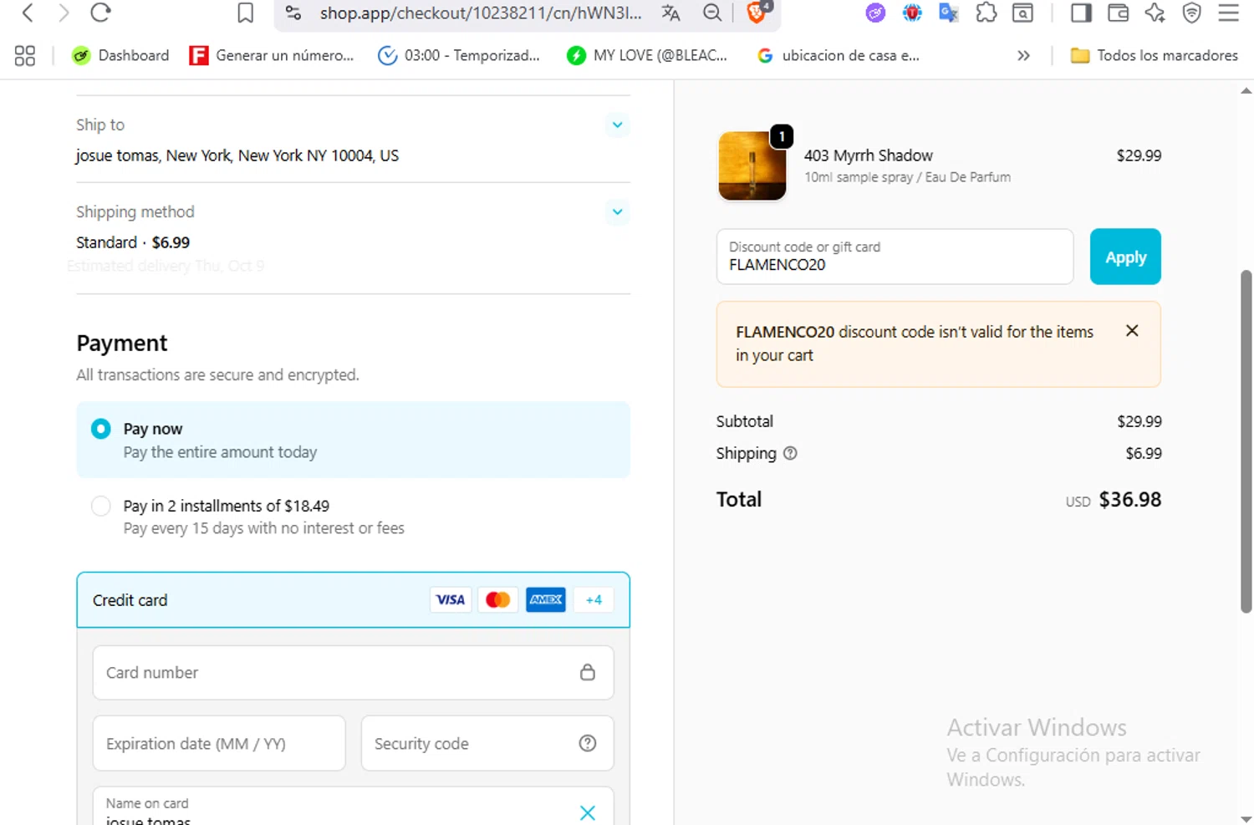
Task: Click the Mastercard logo
Action: coord(498,599)
